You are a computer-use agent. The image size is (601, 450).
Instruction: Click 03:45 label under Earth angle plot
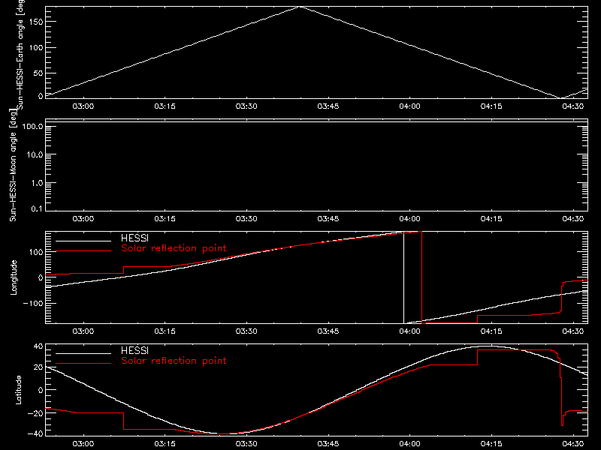click(328, 106)
